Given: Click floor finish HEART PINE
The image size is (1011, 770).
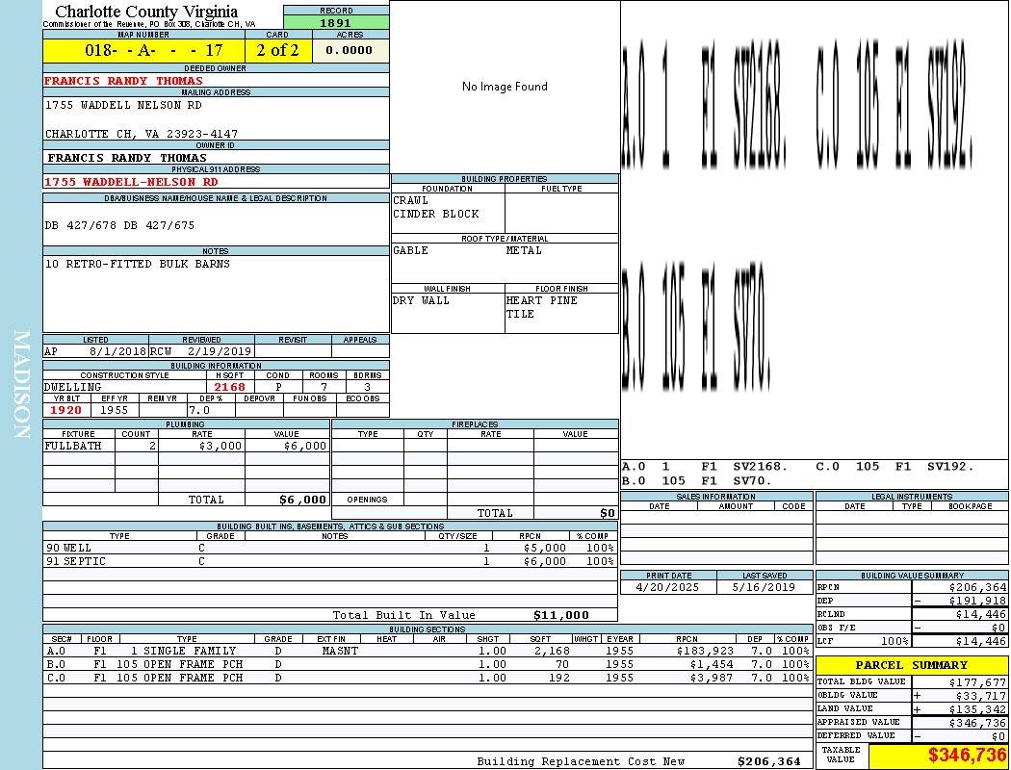Looking at the screenshot, I should click(541, 300).
